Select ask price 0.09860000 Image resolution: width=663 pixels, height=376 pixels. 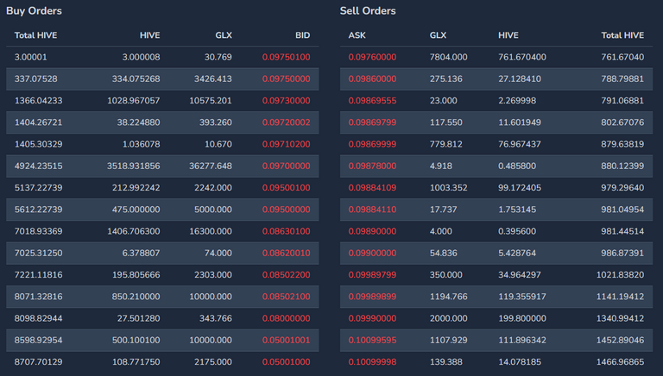[373, 79]
